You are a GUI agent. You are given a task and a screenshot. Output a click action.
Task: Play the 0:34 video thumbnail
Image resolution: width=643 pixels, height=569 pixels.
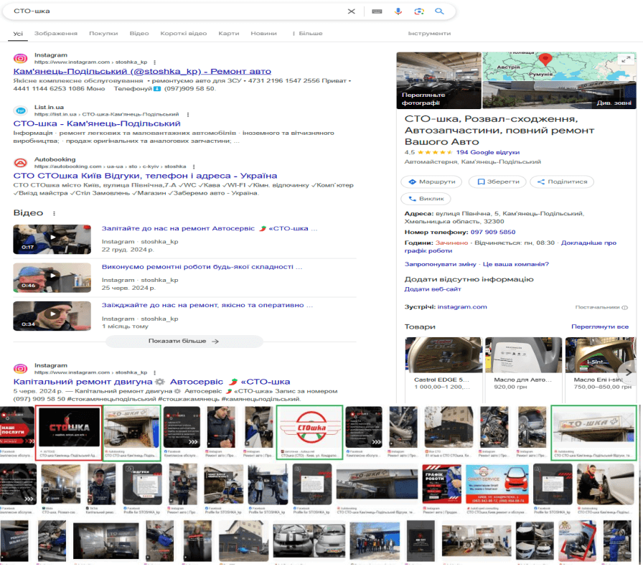click(x=52, y=316)
